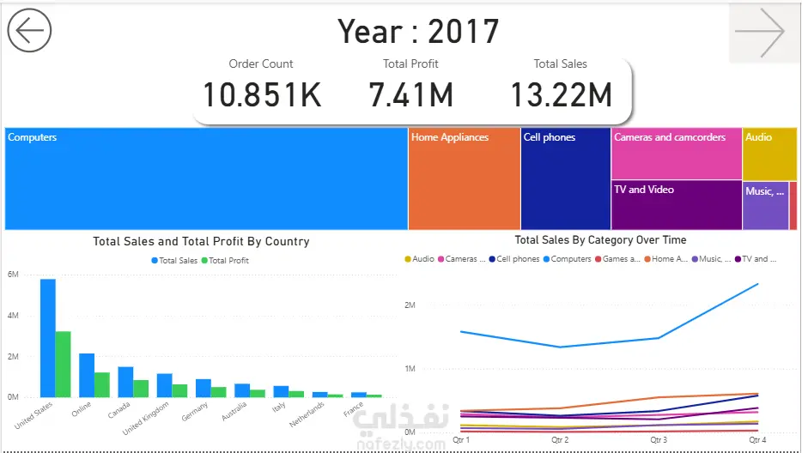Click the Total Sales card label
The height and width of the screenshot is (453, 802).
coord(561,63)
